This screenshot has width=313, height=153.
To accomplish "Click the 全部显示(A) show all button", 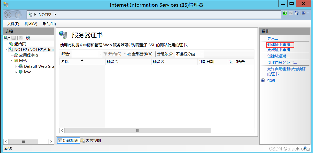I will pyautogui.click(x=140, y=54).
